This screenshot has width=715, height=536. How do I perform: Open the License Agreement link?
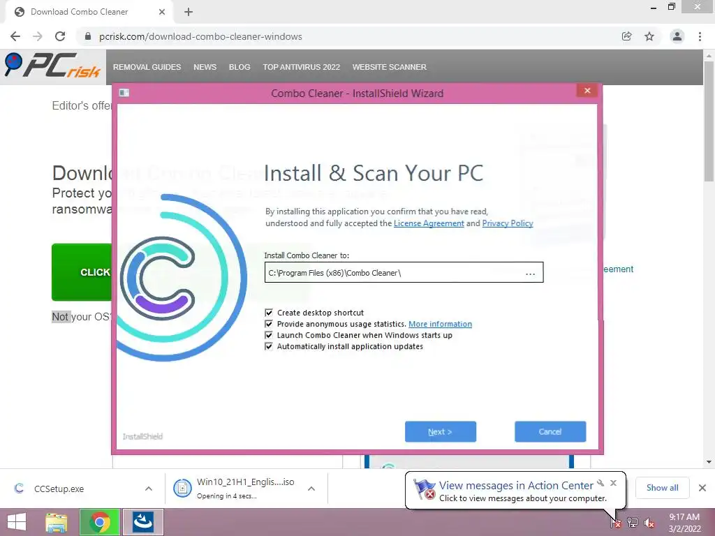(429, 223)
